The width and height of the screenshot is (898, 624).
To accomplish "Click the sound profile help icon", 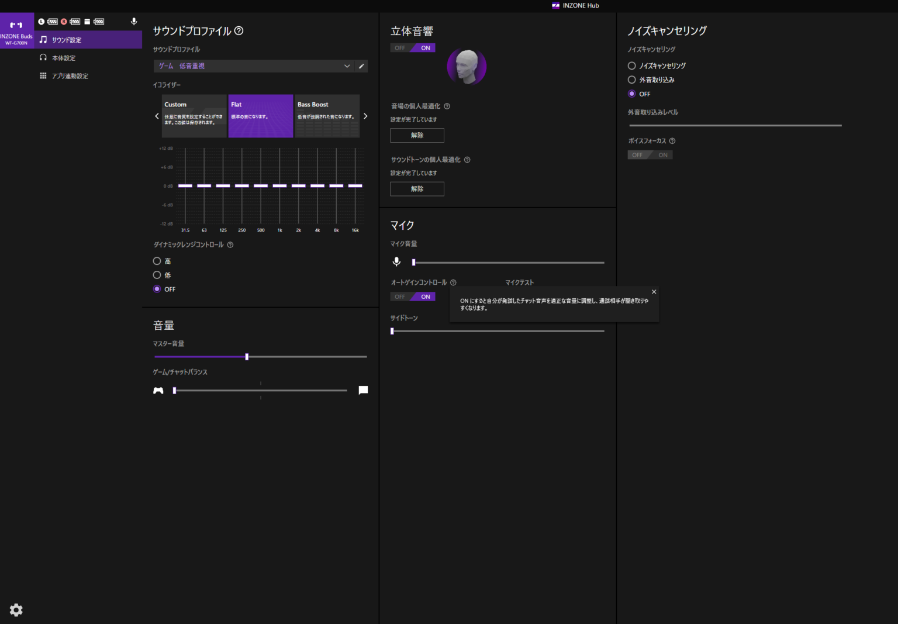I will click(x=239, y=31).
